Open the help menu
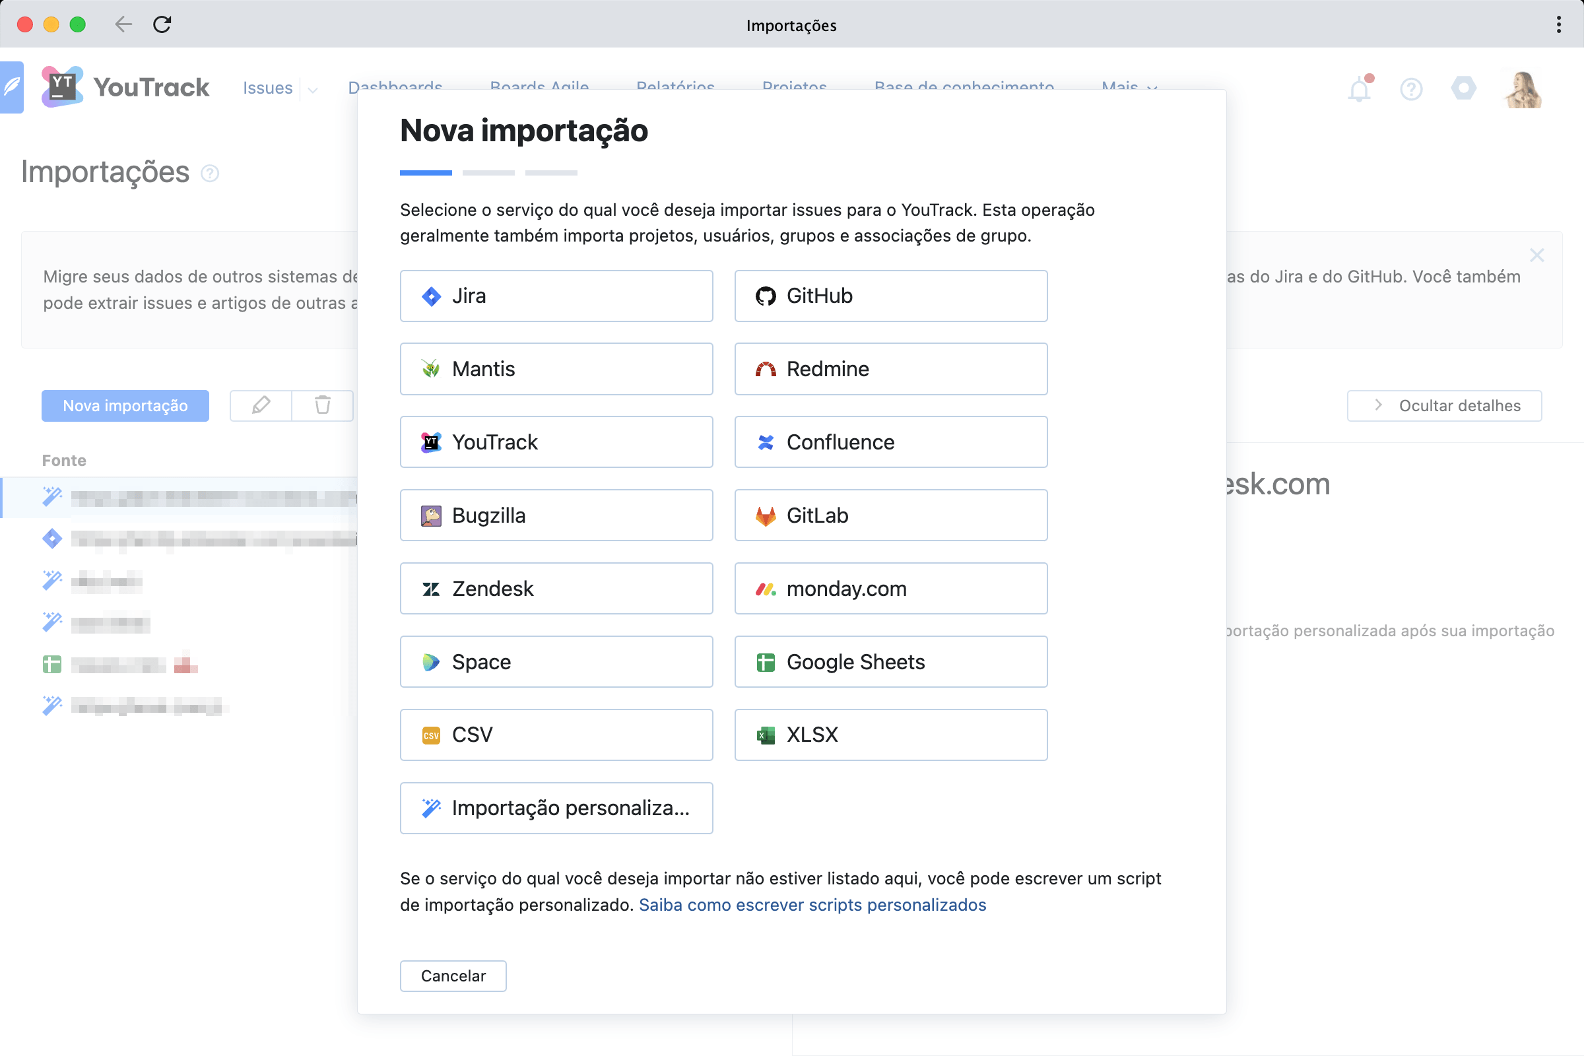Viewport: 1584px width, 1056px height. [x=1412, y=89]
